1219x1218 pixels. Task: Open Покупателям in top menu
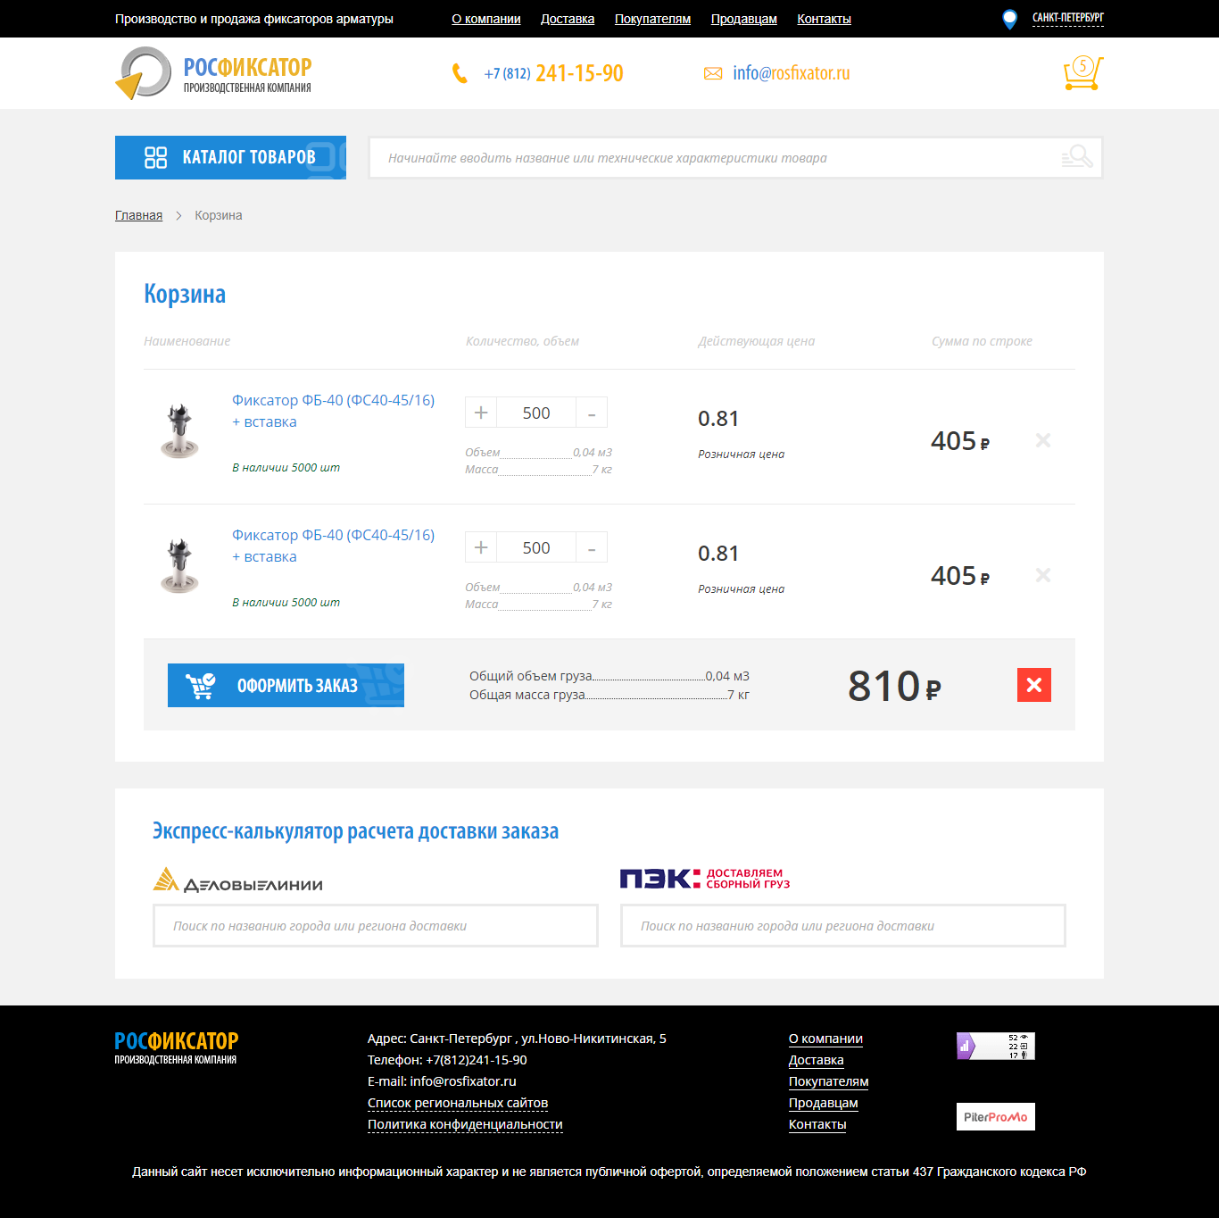652,19
